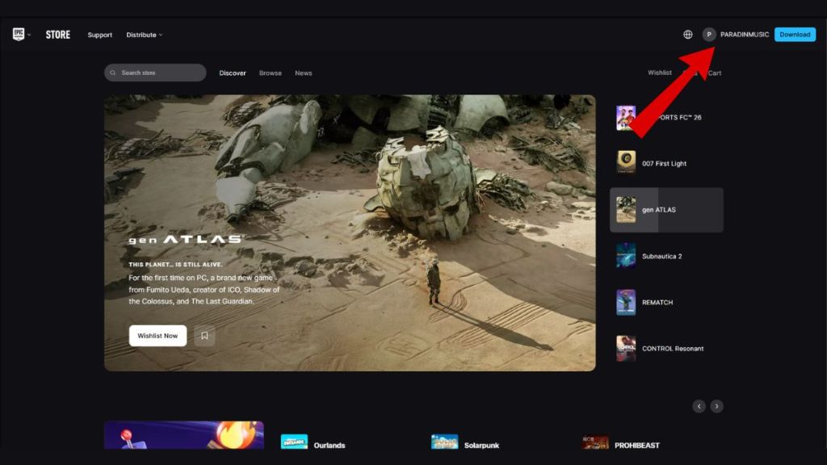Expand the Epic Games logo dropdown chevron
The height and width of the screenshot is (465, 827).
[x=29, y=35]
